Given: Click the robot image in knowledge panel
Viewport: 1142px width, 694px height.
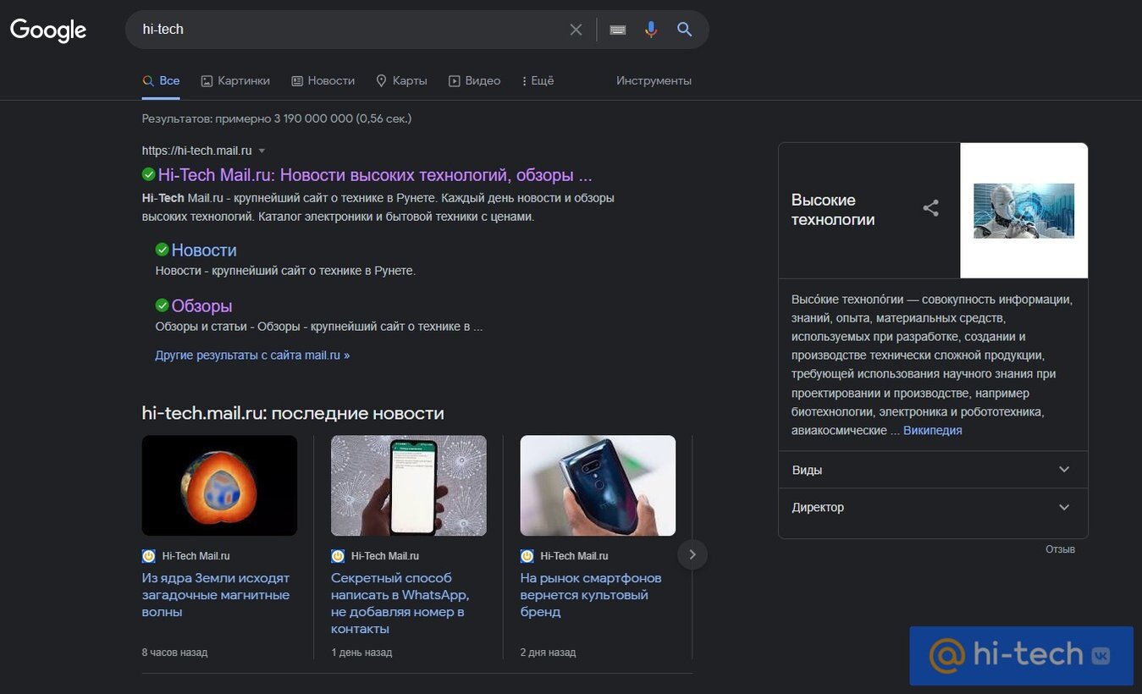Looking at the screenshot, I should (x=1024, y=211).
